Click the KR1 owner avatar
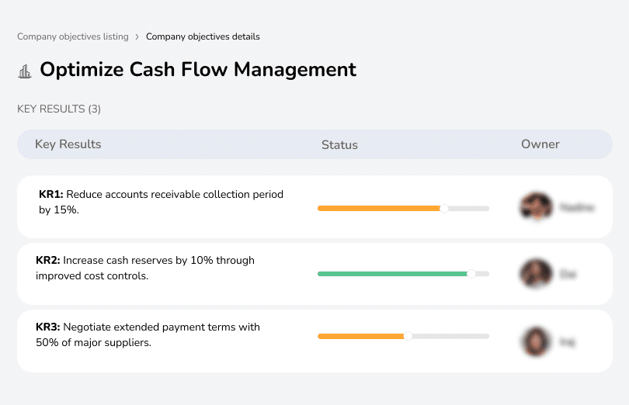 click(x=536, y=207)
